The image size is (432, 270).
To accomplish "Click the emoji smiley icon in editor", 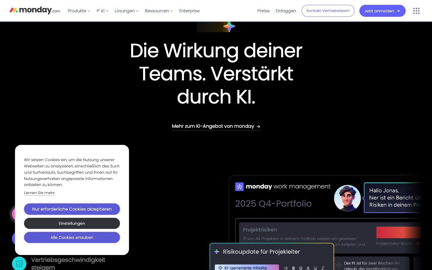I will click(301, 268).
